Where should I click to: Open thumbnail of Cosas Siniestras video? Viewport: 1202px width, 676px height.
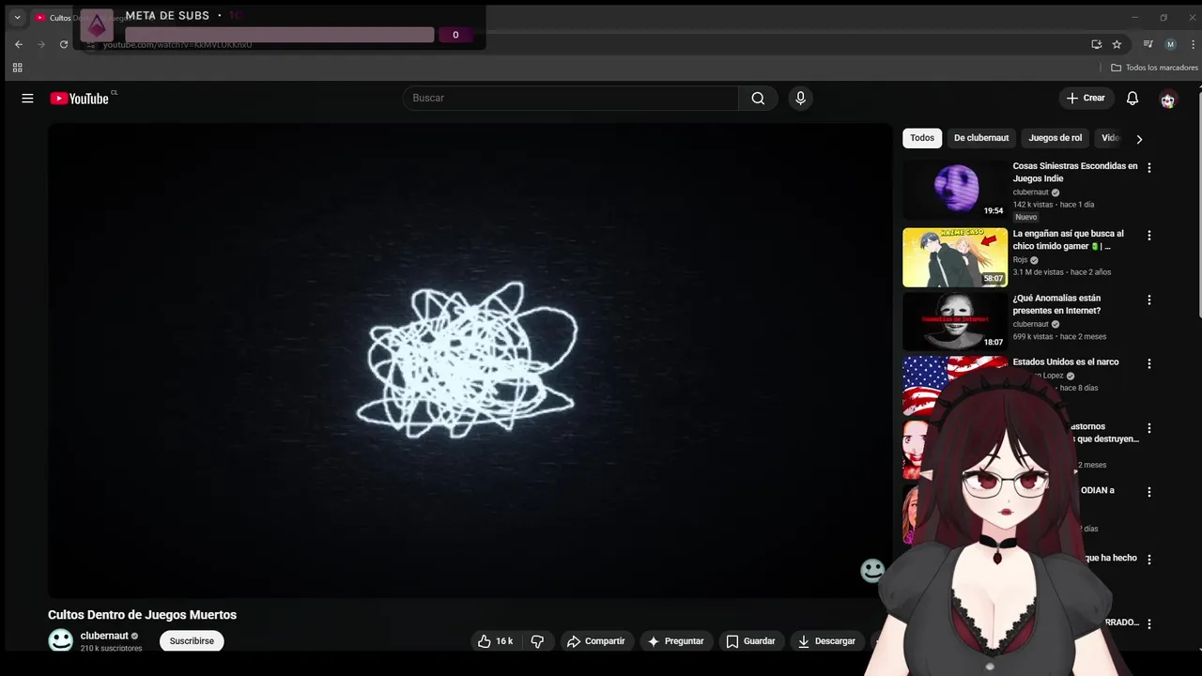[x=955, y=190]
